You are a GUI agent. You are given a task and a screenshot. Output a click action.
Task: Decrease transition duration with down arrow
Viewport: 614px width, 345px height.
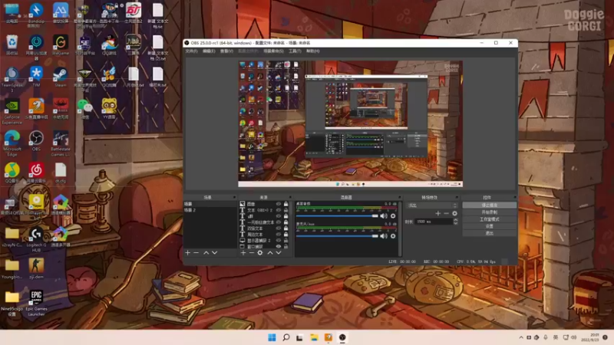point(455,223)
